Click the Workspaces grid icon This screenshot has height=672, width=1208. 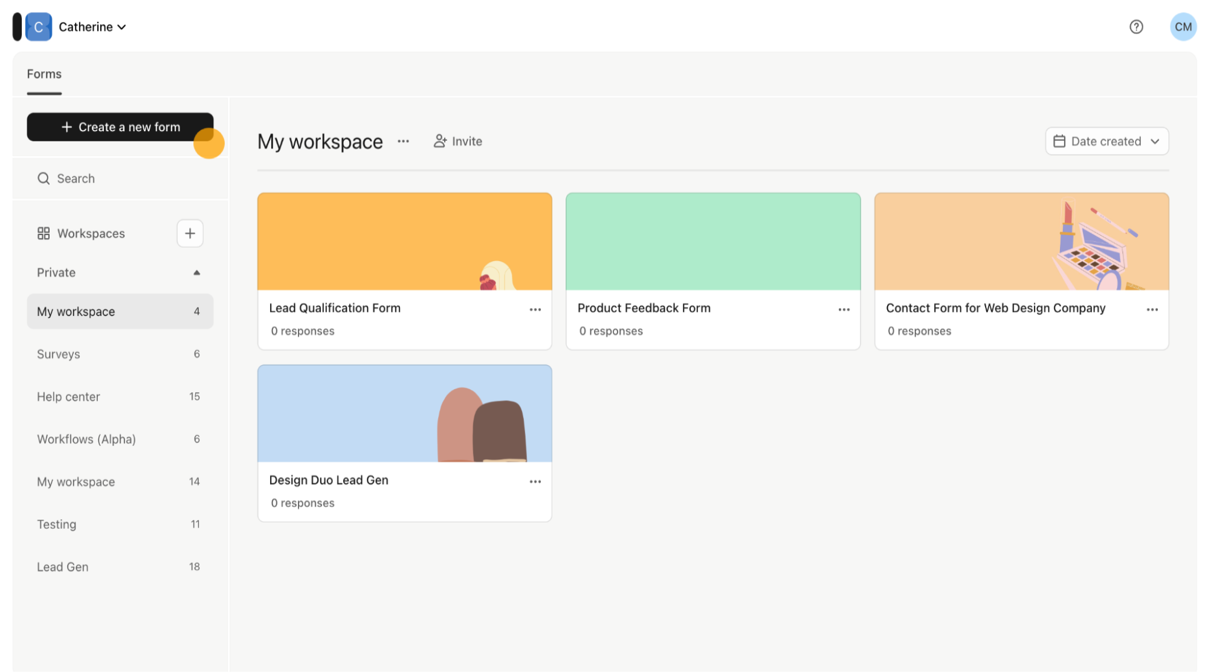(x=43, y=233)
